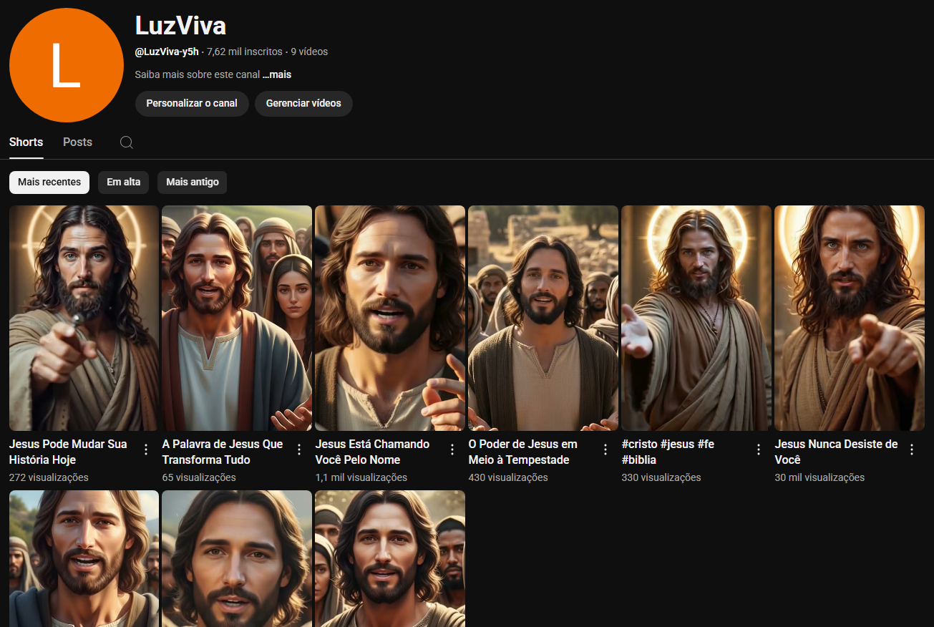Click title "O Poder de Jesus em Meio à Tempestade"
Image resolution: width=934 pixels, height=627 pixels.
tap(522, 452)
